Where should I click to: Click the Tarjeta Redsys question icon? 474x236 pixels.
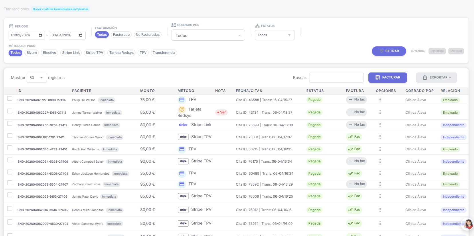pyautogui.click(x=182, y=109)
